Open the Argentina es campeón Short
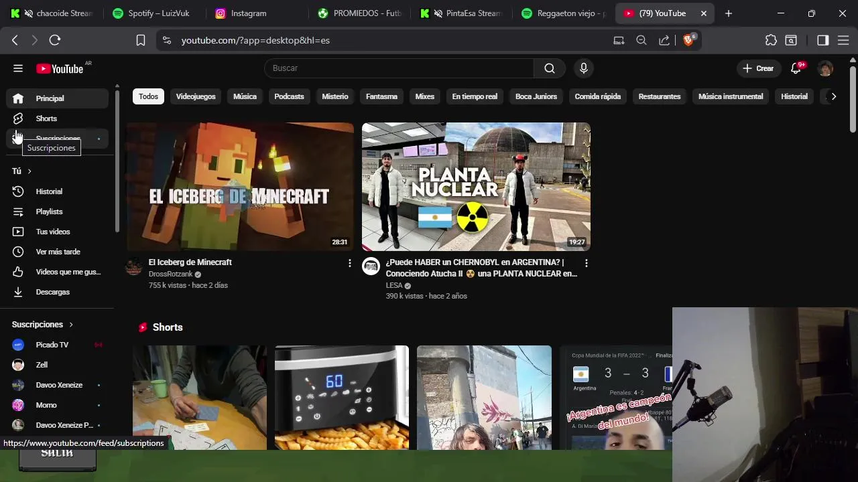Viewport: 858px width, 482px height. (x=616, y=398)
